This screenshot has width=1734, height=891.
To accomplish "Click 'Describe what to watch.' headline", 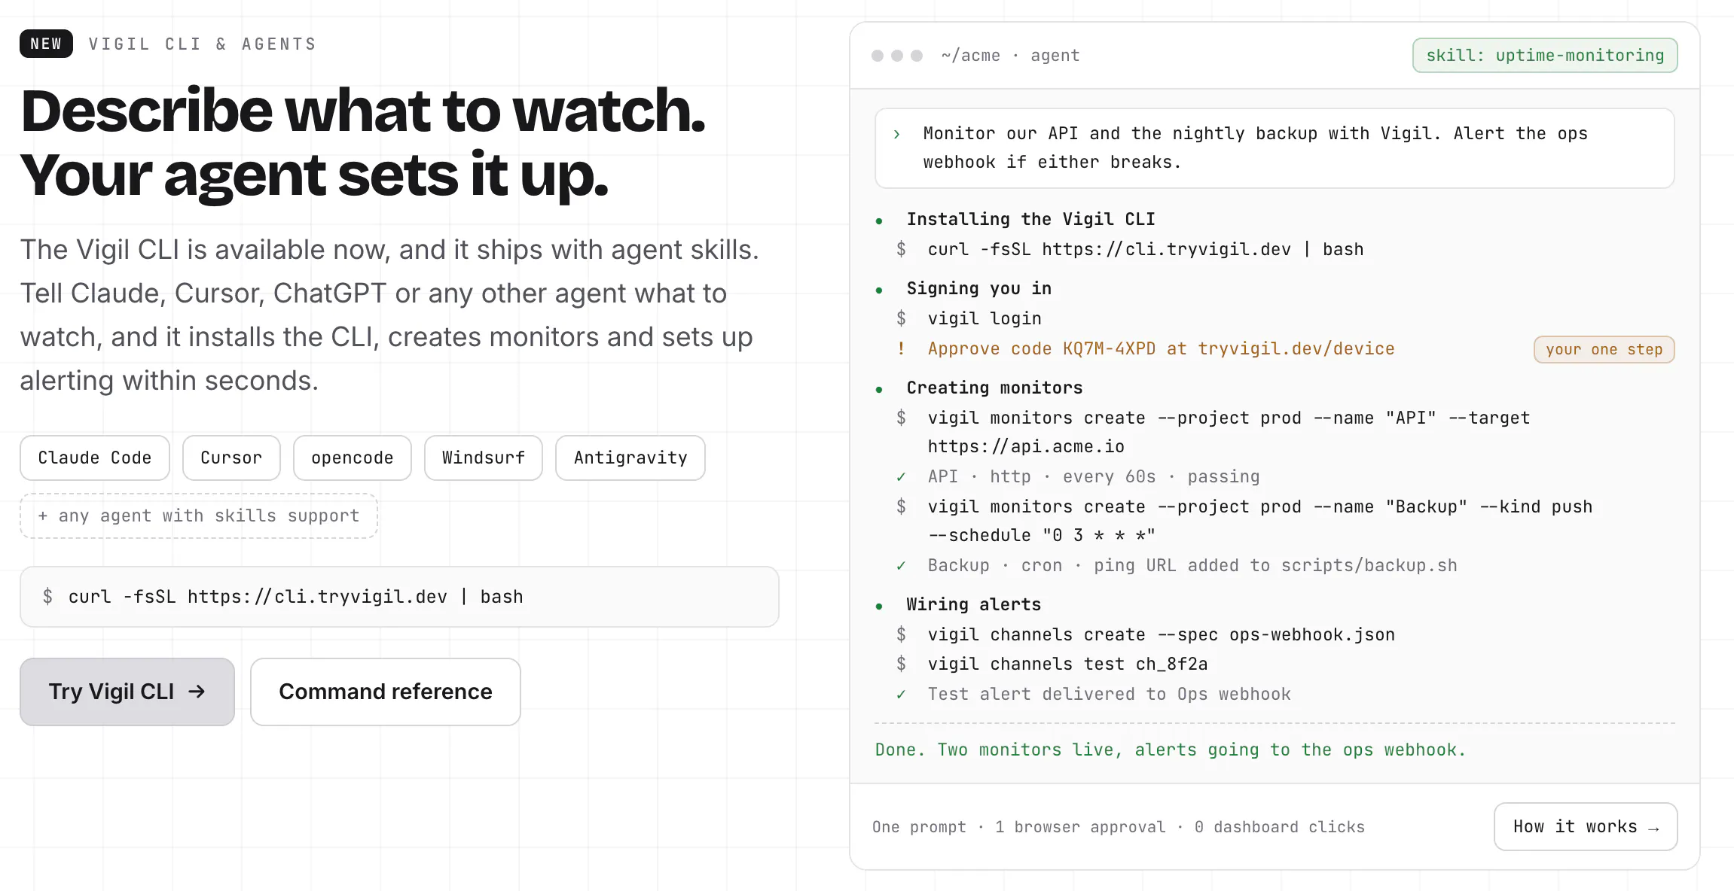I will [x=363, y=111].
